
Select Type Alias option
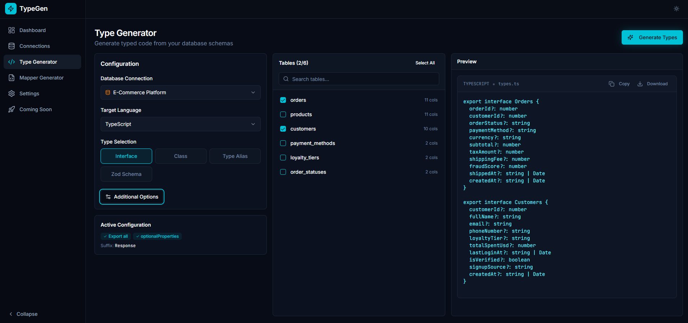[235, 156]
